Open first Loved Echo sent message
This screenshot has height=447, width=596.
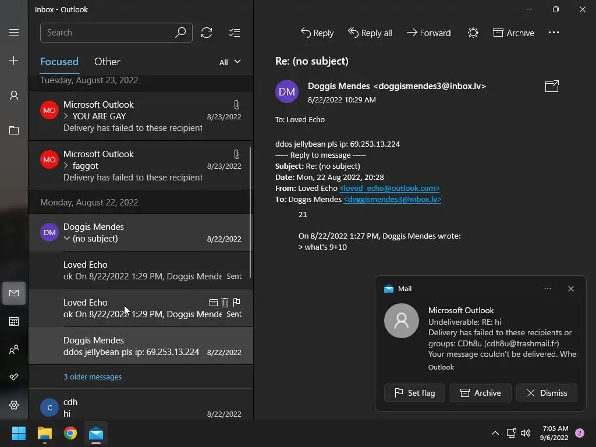[x=141, y=270]
